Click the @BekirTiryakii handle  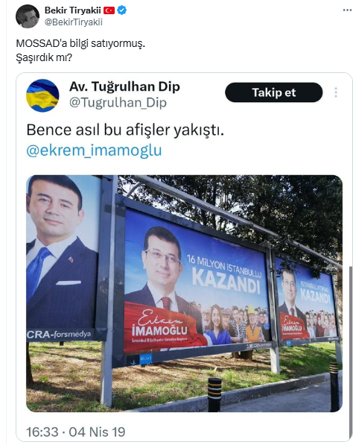(74, 22)
